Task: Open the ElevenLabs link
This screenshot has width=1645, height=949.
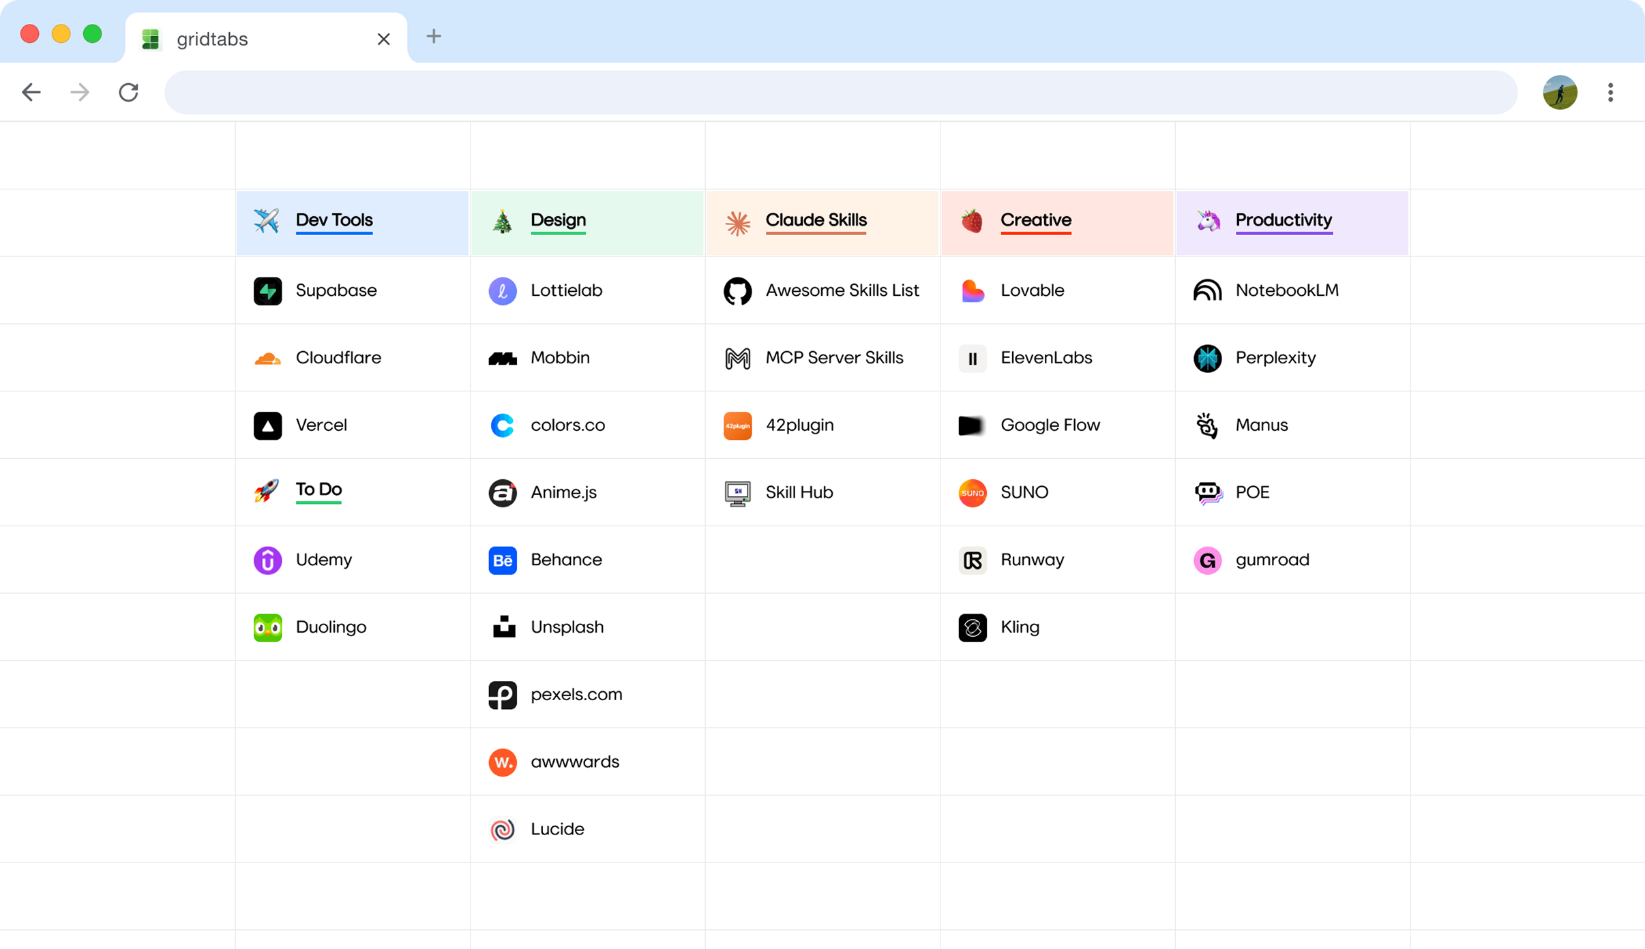Action: tap(1046, 358)
